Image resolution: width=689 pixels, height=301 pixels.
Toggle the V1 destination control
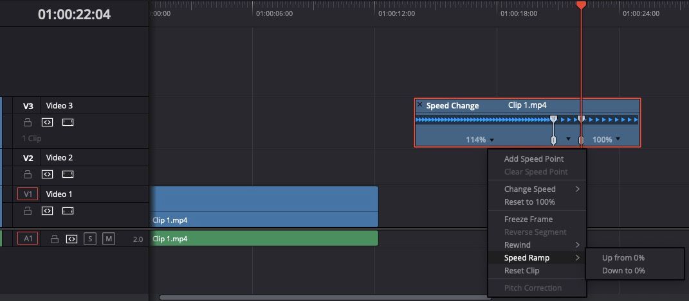click(28, 194)
